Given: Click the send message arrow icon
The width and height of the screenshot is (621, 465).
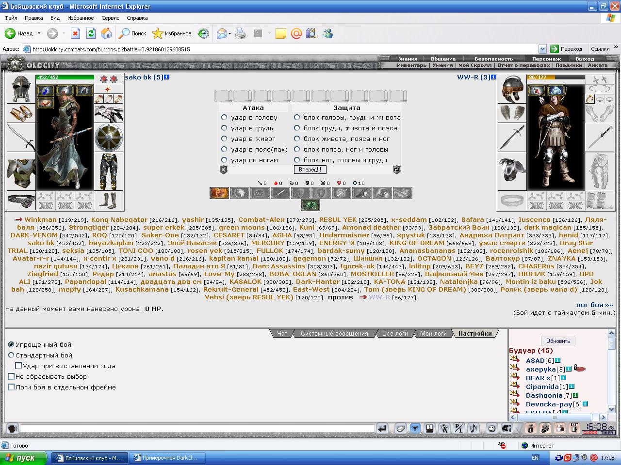Looking at the screenshot, I should [382, 429].
